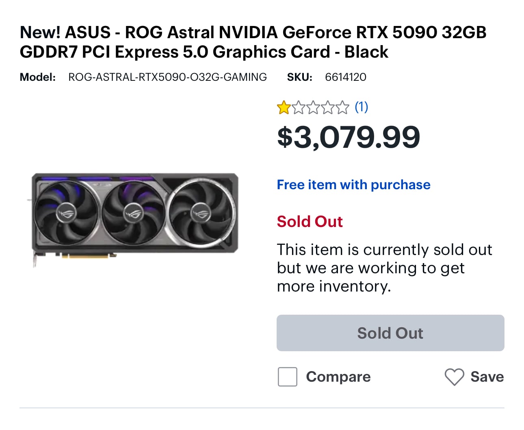Click the sold out inventory message
This screenshot has width=524, height=430.
(x=384, y=268)
